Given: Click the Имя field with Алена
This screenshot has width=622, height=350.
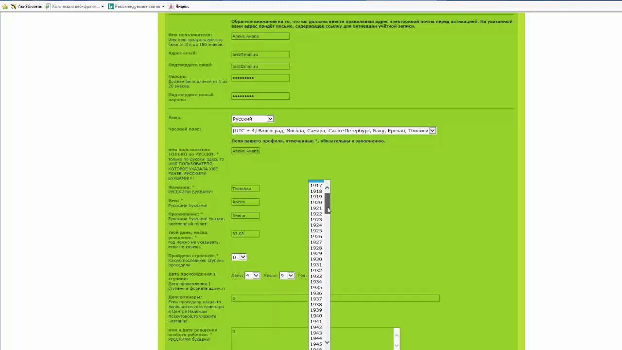Looking at the screenshot, I should pyautogui.click(x=245, y=202).
